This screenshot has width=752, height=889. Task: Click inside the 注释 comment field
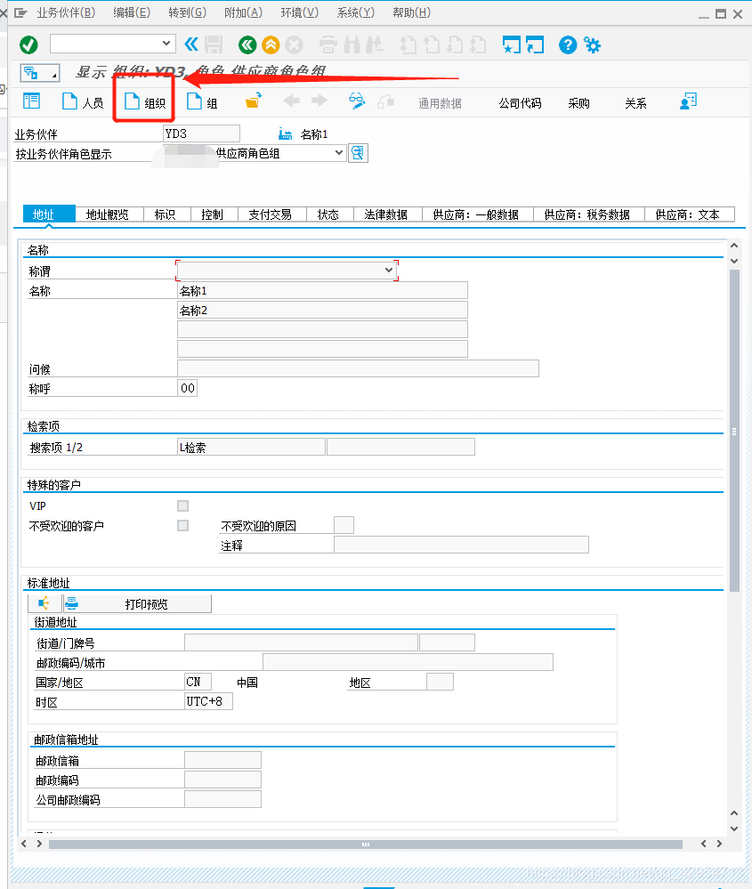pyautogui.click(x=461, y=544)
